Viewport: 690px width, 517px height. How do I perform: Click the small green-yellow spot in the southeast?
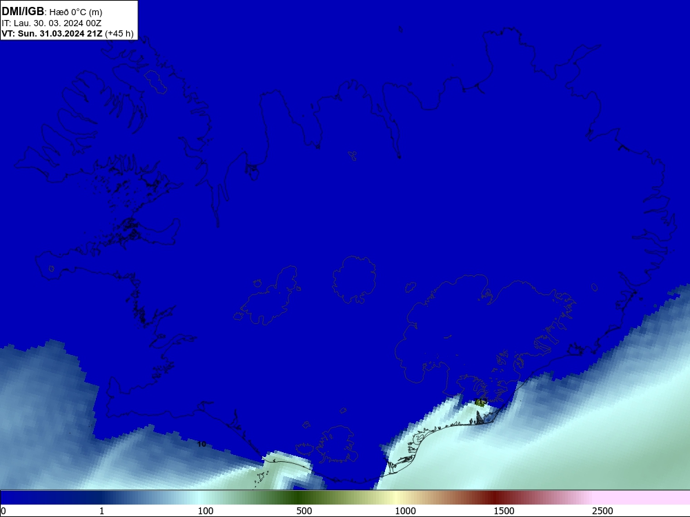pyautogui.click(x=480, y=403)
